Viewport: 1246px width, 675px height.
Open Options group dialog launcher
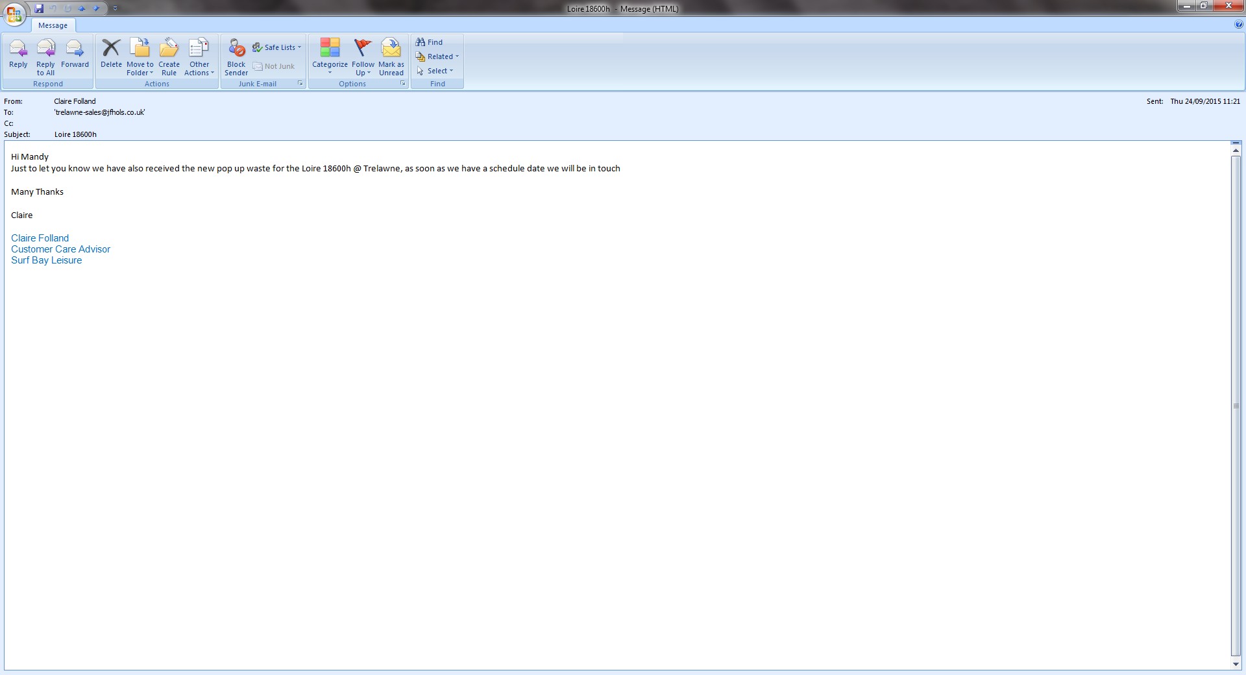pos(403,84)
